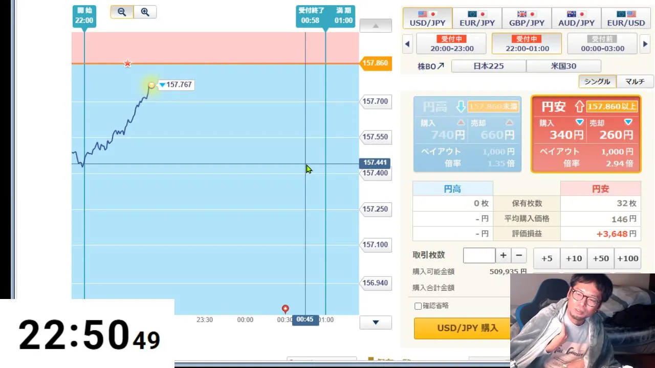
Task: Select the current price dot 157.767
Action: tap(151, 85)
